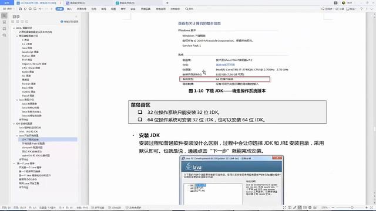Image resolution: width=376 pixels, height=211 pixels.
Task: Collapse the JDK 安装和配置 tree node
Action: tap(14, 124)
